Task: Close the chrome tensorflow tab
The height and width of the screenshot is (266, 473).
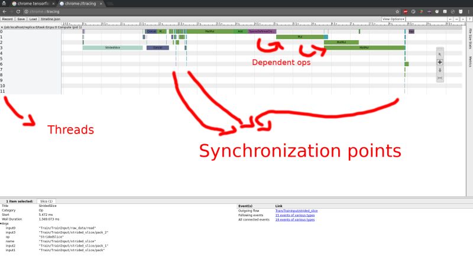Action: click(53, 4)
